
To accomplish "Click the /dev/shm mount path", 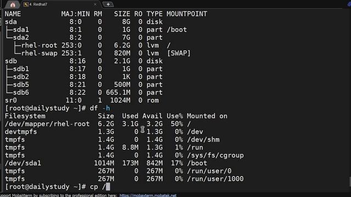I will (203, 140).
